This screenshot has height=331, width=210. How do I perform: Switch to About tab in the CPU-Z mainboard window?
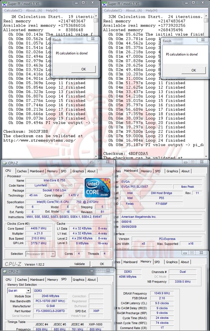pos(185,171)
